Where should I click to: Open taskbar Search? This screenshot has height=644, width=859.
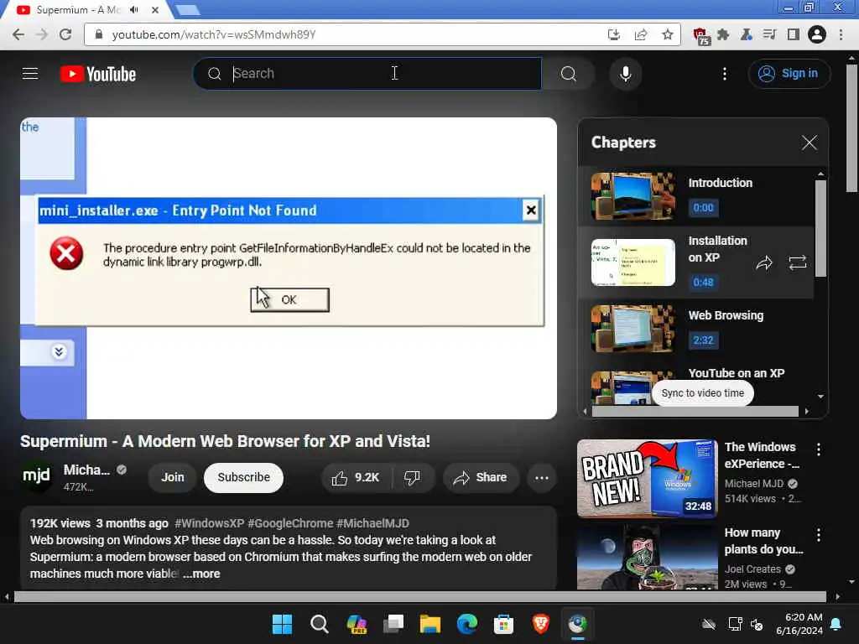[x=320, y=624]
